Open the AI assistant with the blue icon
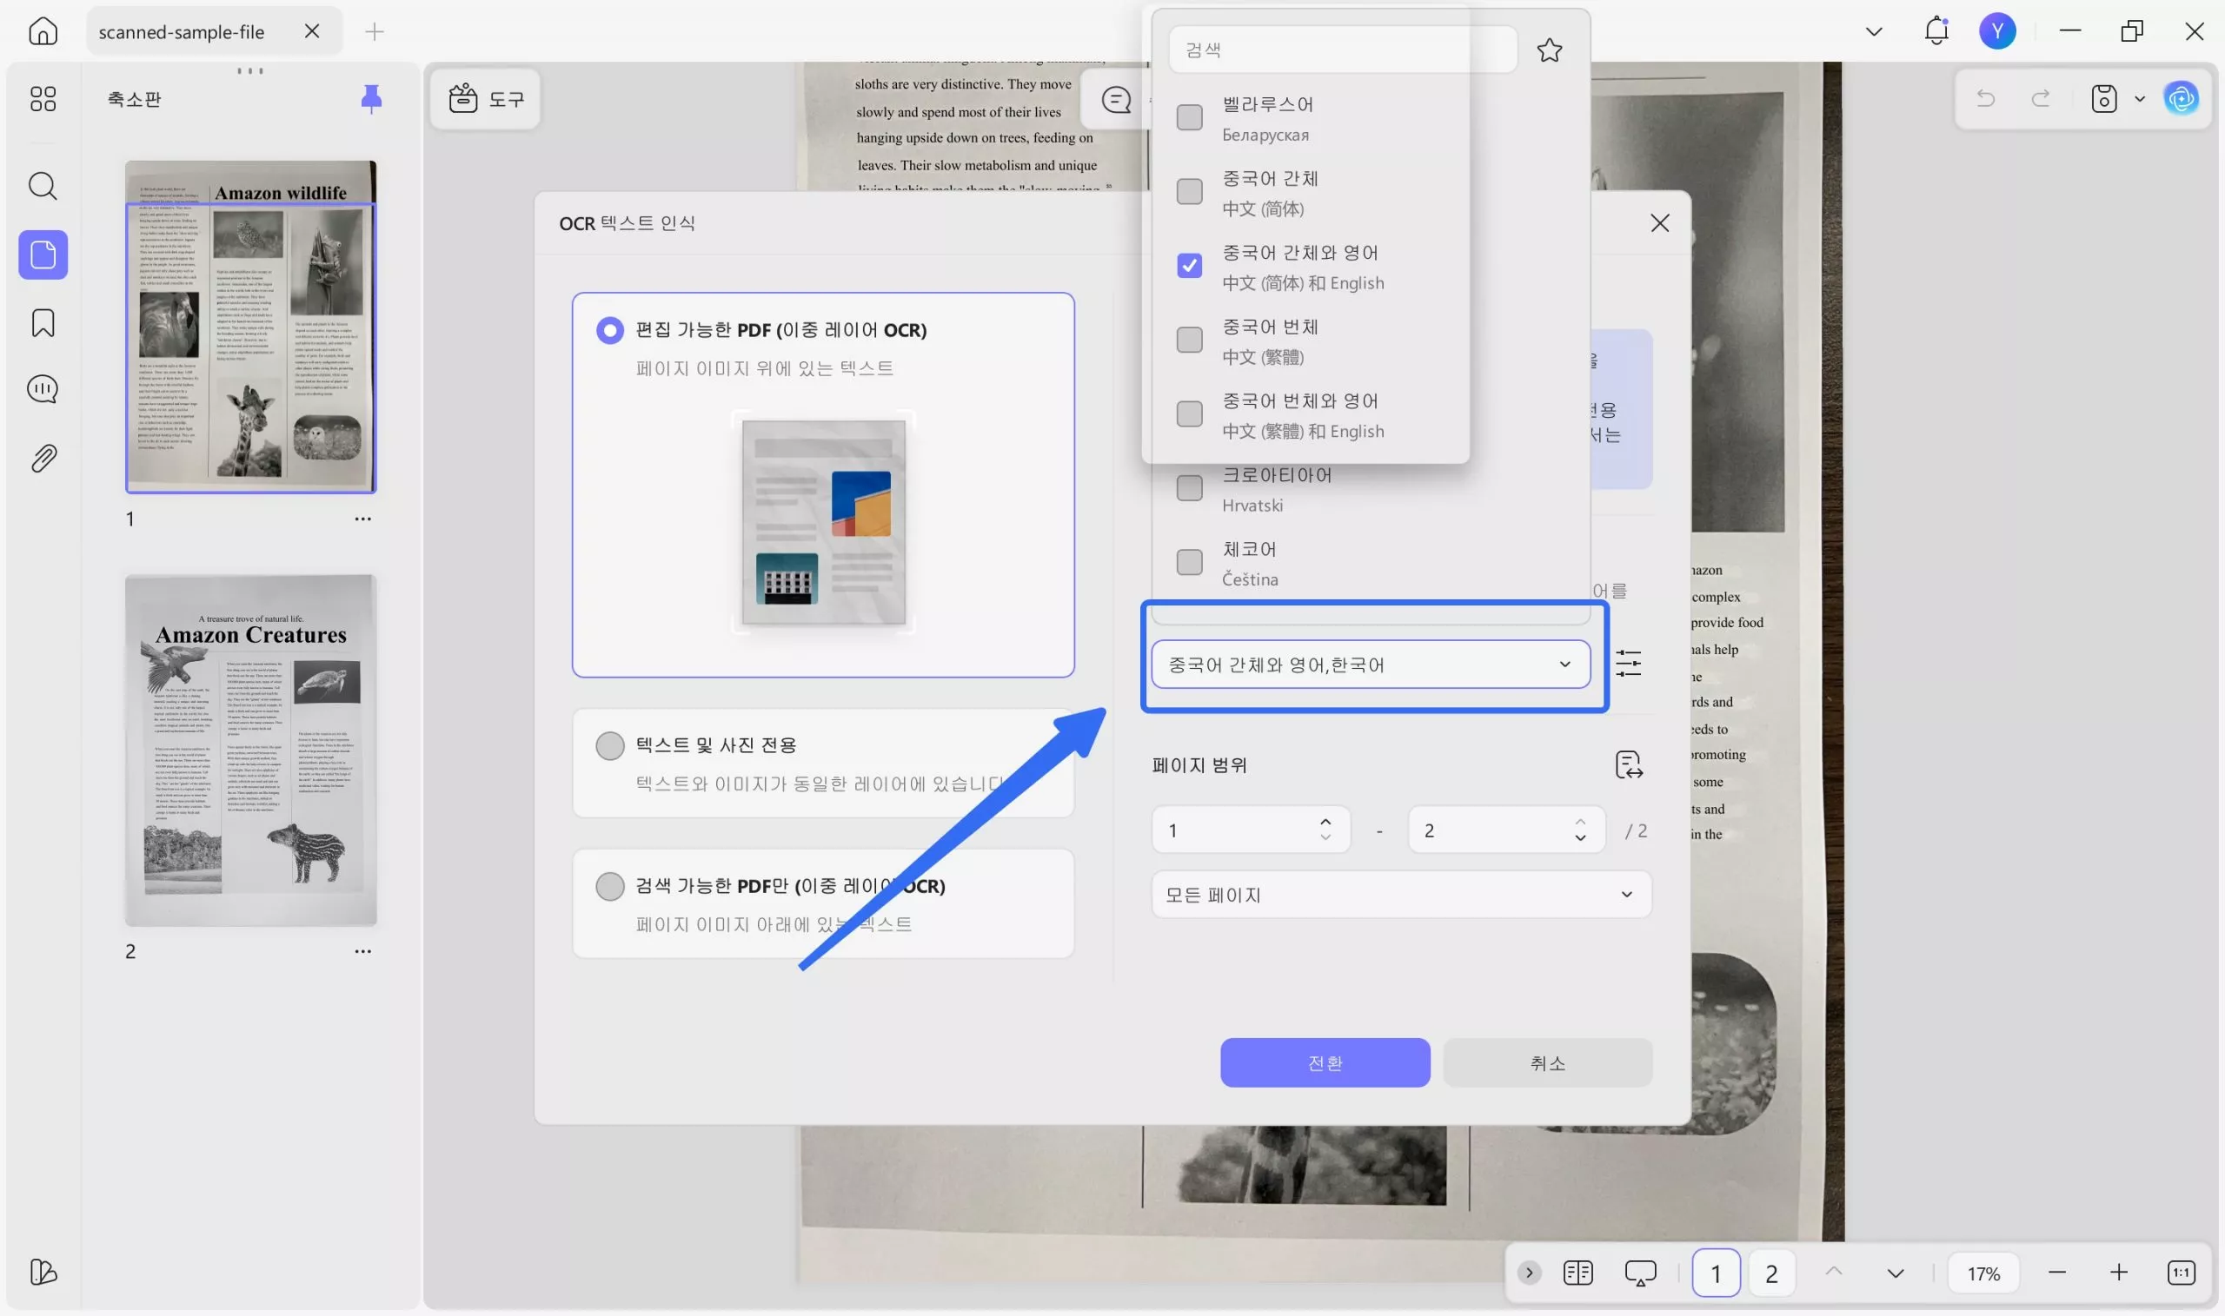Screen dimensions: 2225x1316 point(2182,98)
